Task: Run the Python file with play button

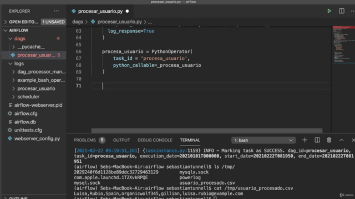Action: [329, 11]
